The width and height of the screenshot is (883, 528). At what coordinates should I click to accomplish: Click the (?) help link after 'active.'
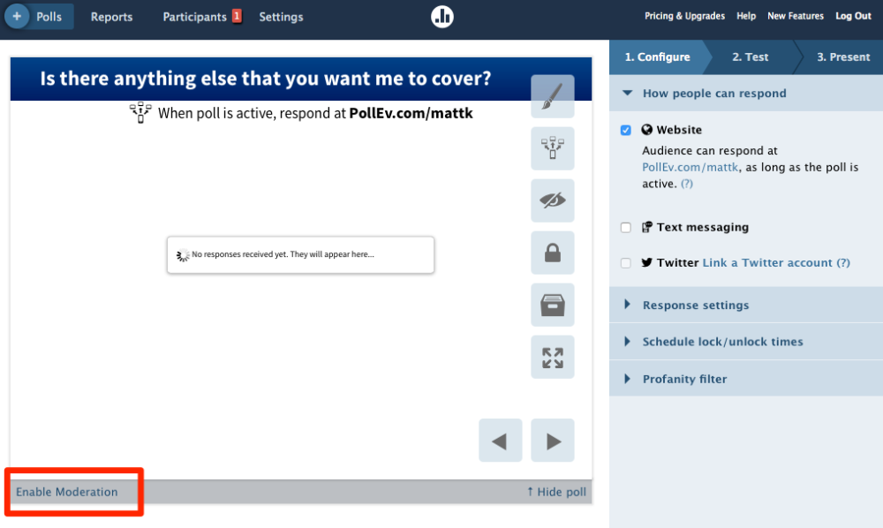[x=686, y=184]
